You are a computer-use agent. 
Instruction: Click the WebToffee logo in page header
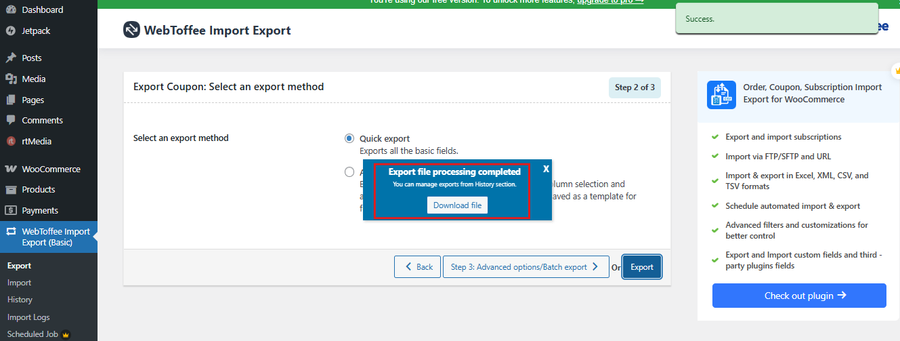coord(131,30)
